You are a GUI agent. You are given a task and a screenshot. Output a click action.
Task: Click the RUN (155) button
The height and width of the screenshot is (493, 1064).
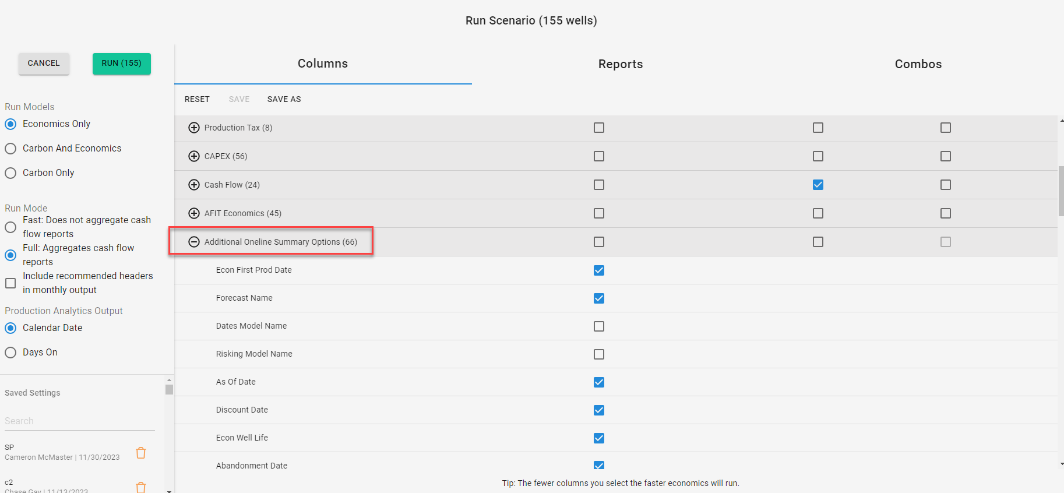click(x=121, y=64)
